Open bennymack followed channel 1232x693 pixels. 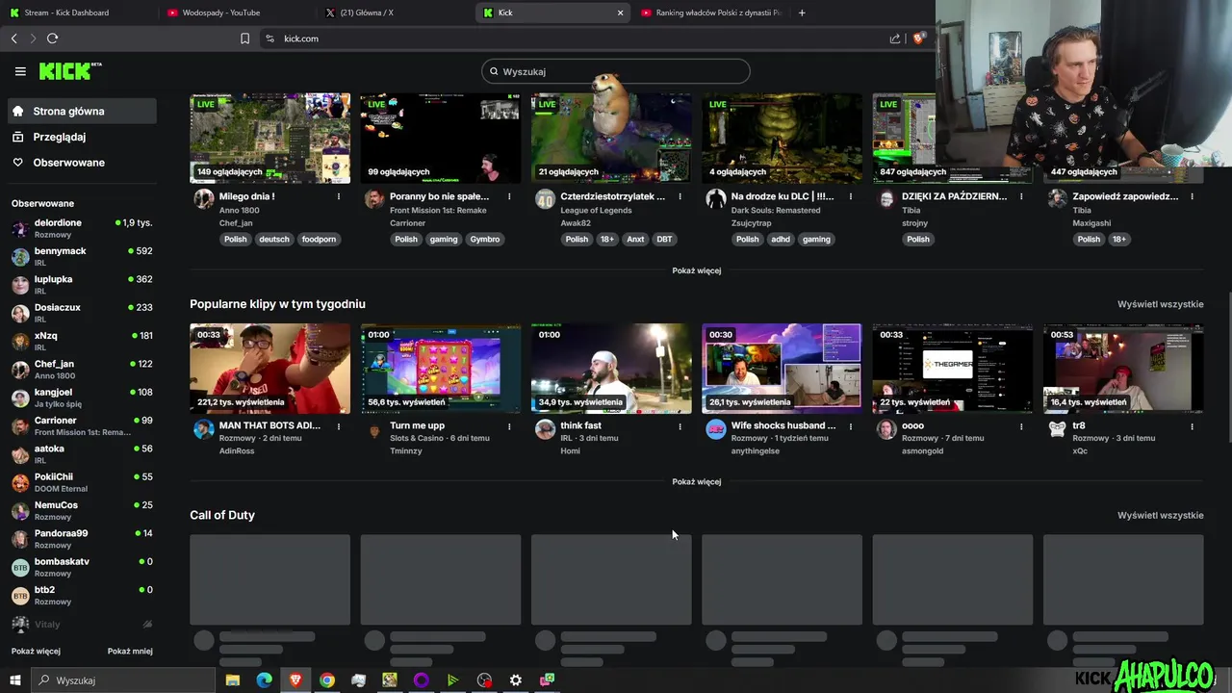(82, 256)
